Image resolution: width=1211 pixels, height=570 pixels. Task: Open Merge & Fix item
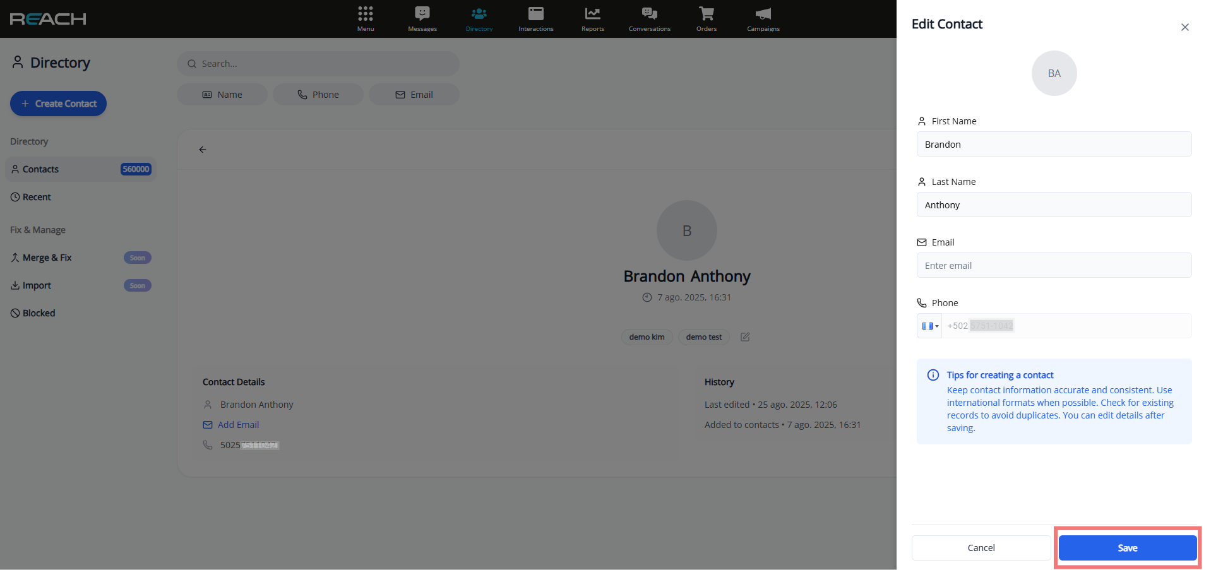(x=81, y=258)
